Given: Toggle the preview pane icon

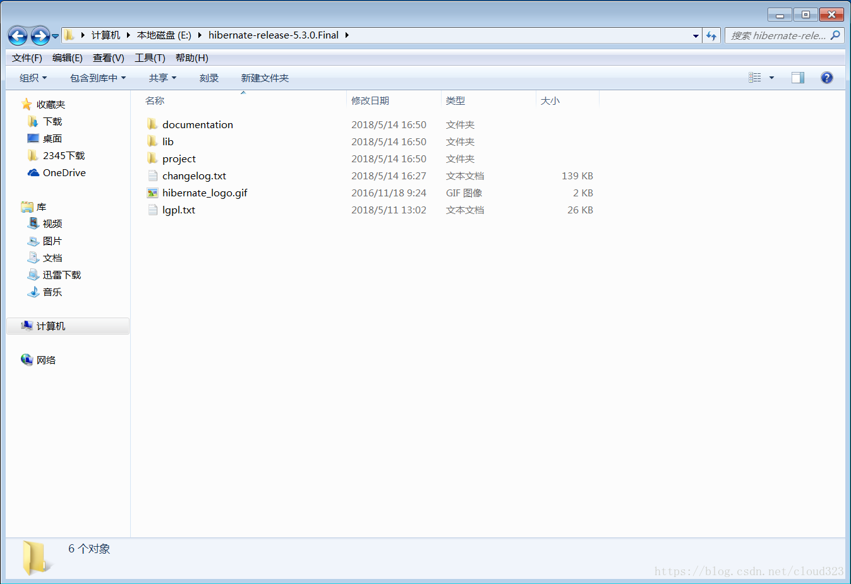Looking at the screenshot, I should click(x=798, y=78).
